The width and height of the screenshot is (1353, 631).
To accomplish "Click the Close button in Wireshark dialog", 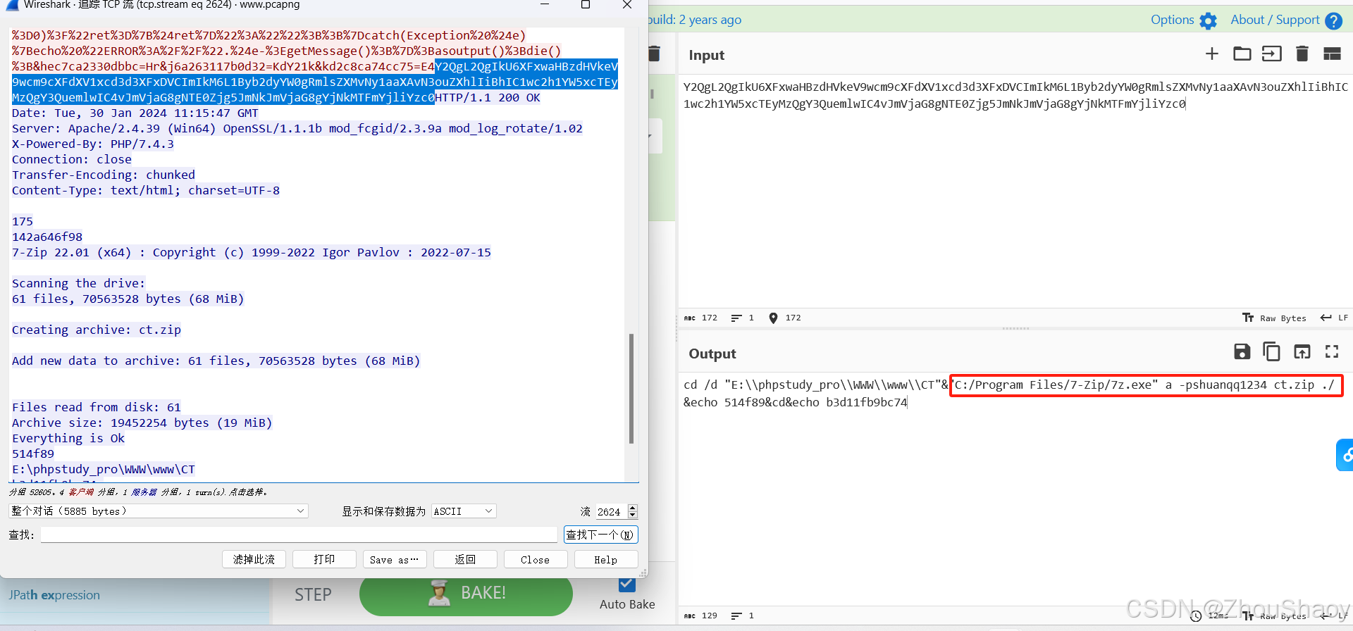I will (536, 559).
